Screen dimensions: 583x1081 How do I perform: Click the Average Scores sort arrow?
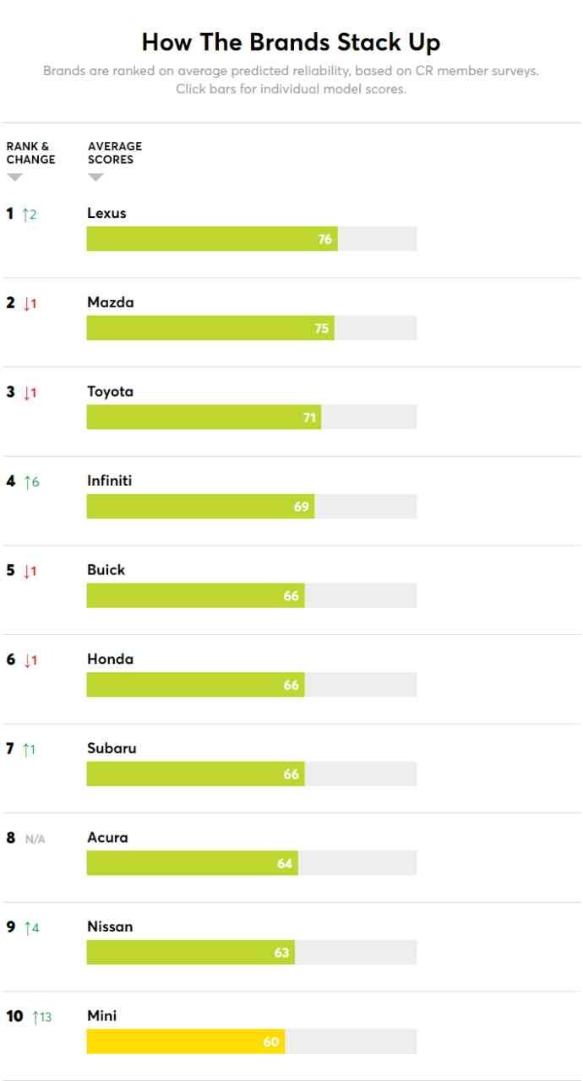(x=95, y=177)
